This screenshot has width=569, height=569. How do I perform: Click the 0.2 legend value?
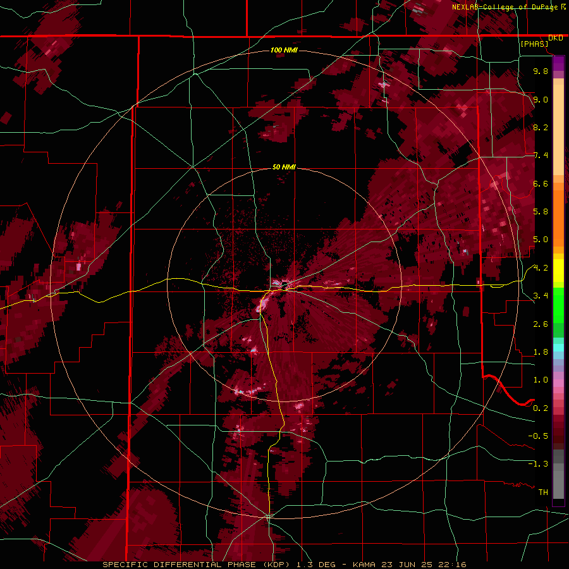tap(541, 408)
